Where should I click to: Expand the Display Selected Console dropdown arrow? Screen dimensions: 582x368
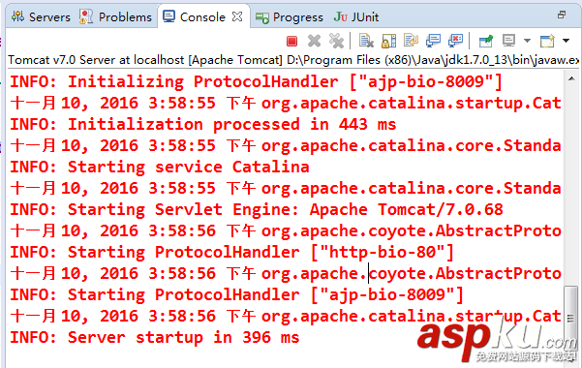[x=527, y=41]
